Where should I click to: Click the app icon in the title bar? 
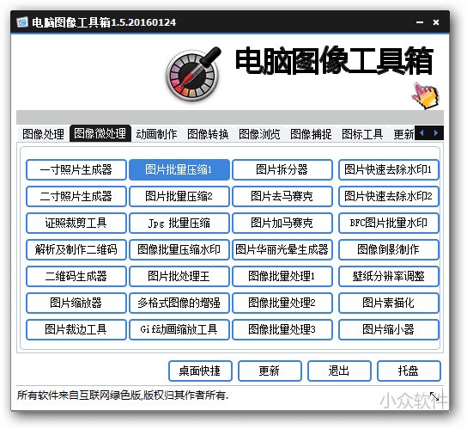pyautogui.click(x=22, y=22)
